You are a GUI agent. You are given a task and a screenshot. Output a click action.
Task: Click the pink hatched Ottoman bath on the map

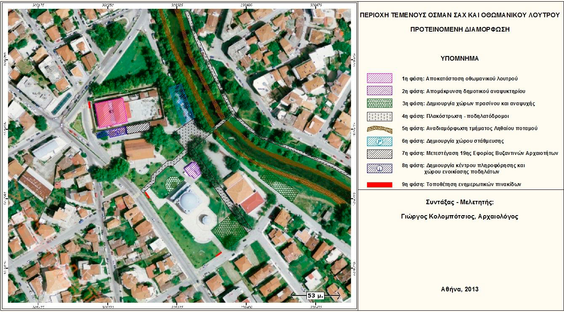click(111, 113)
